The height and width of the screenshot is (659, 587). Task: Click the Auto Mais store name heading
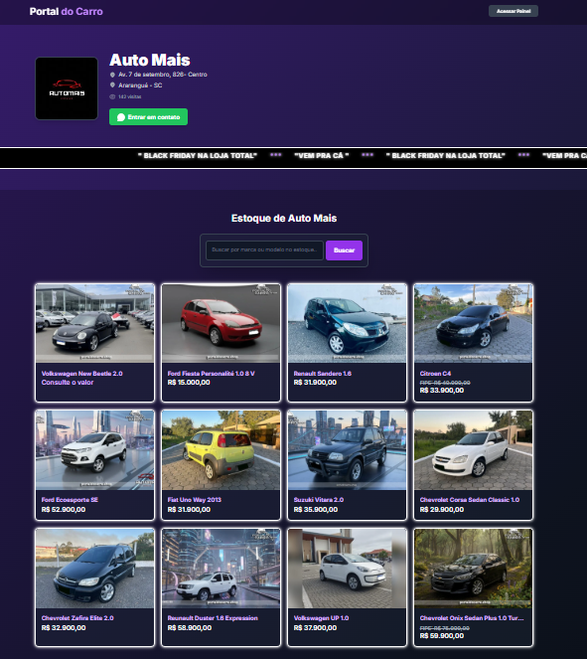click(x=150, y=60)
